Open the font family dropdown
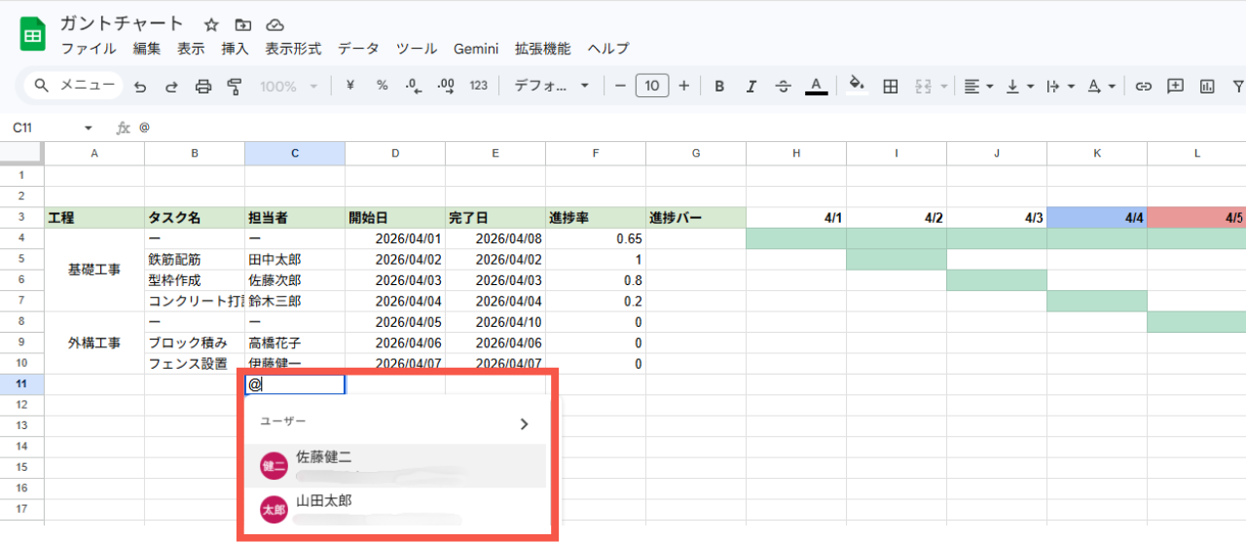 (551, 87)
